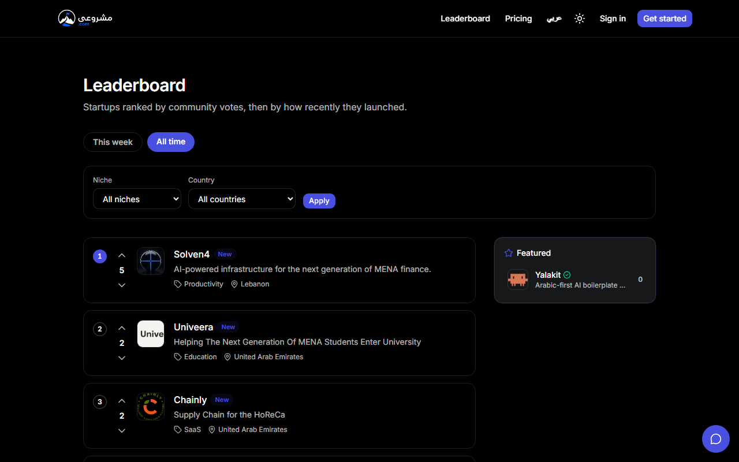
Task: Apply the selected filters
Action: (319, 200)
